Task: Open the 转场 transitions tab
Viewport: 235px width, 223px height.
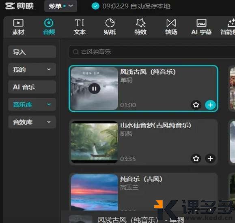Action: coord(171,27)
